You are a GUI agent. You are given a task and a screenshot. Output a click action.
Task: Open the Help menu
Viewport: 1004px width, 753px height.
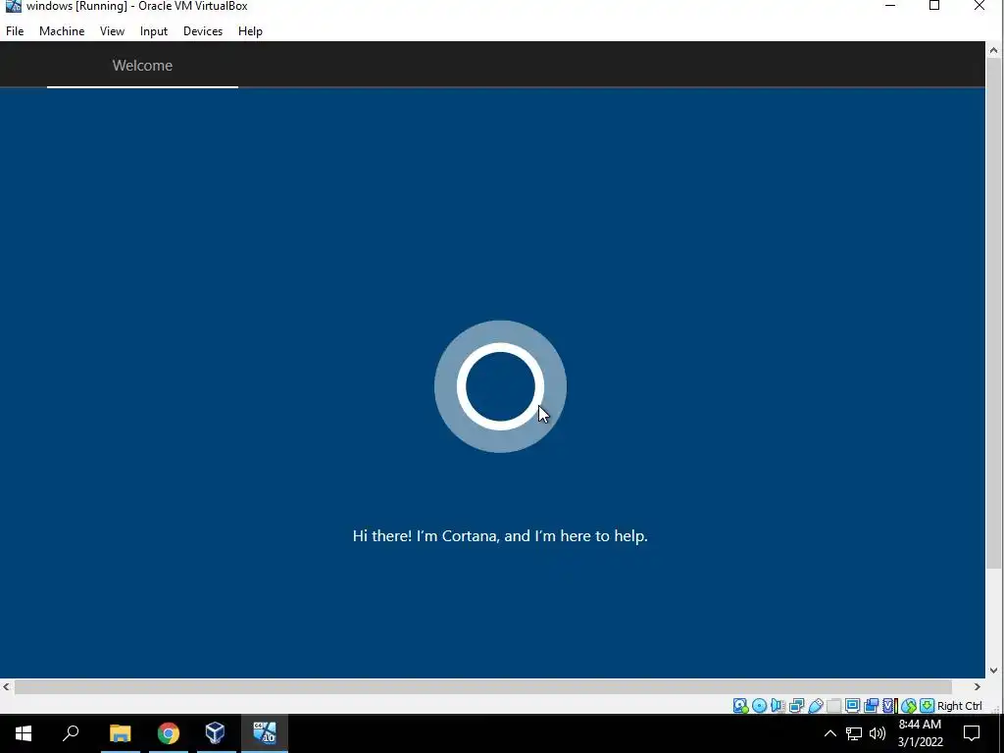click(250, 31)
